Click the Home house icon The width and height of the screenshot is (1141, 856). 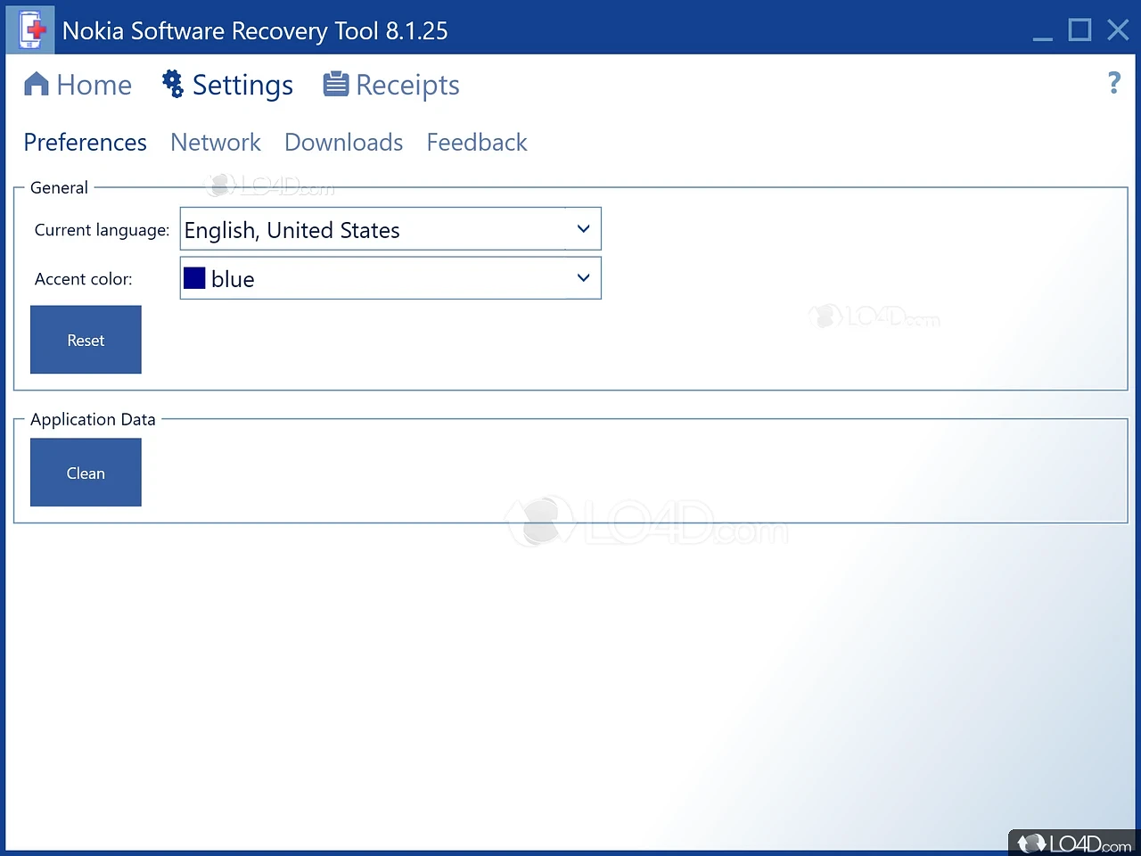(x=37, y=84)
